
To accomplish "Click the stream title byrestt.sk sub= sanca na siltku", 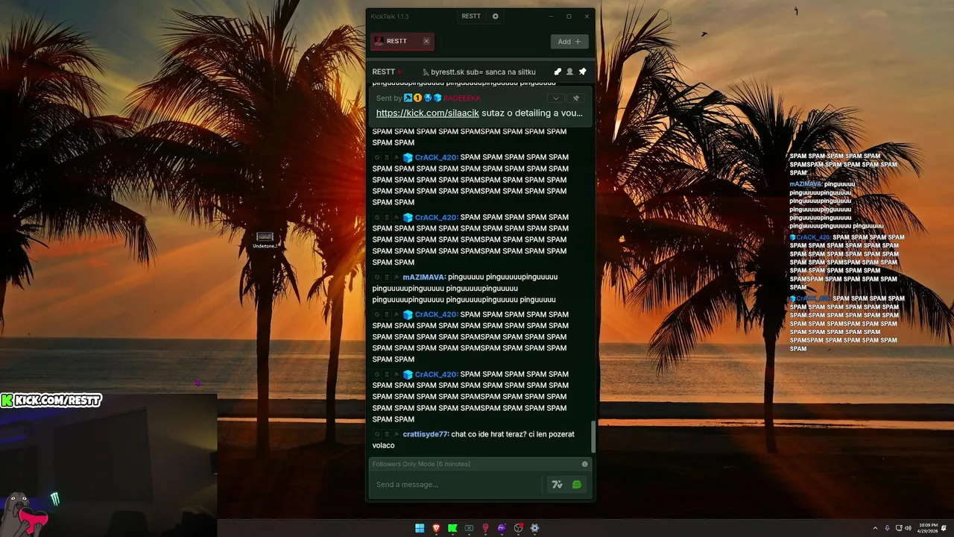I will click(483, 72).
